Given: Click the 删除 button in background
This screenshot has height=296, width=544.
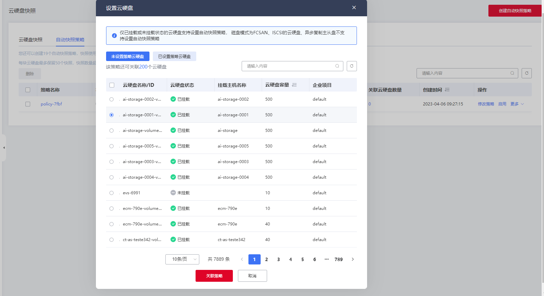Looking at the screenshot, I should click(x=30, y=74).
